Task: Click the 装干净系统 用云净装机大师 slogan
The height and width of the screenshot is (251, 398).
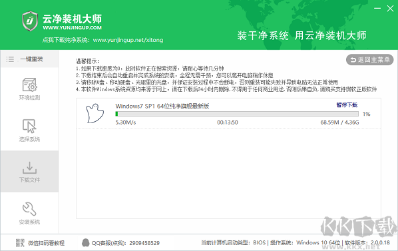Action: pos(301,35)
